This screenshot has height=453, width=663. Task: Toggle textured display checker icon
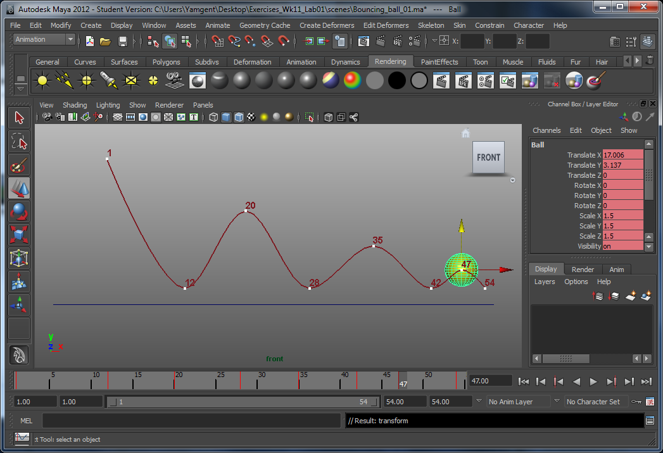pyautogui.click(x=251, y=117)
